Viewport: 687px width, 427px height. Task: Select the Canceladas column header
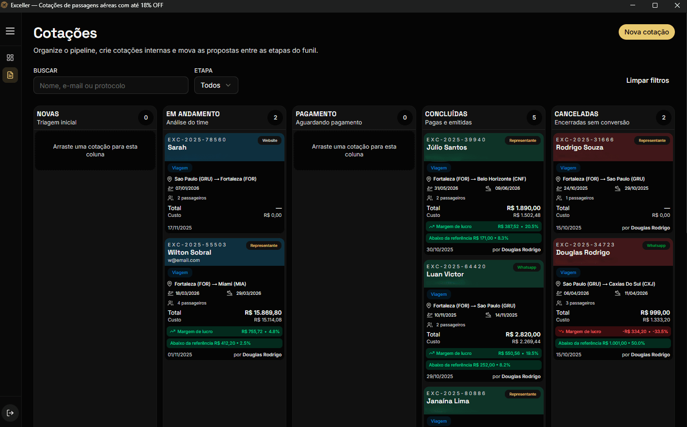pos(577,114)
